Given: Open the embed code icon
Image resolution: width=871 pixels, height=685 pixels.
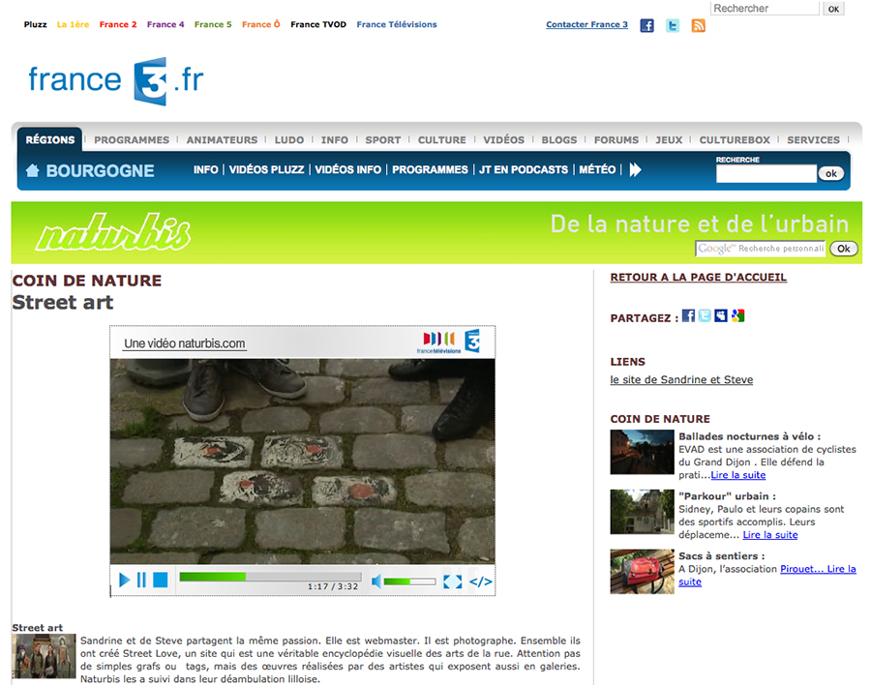Looking at the screenshot, I should click(x=480, y=581).
